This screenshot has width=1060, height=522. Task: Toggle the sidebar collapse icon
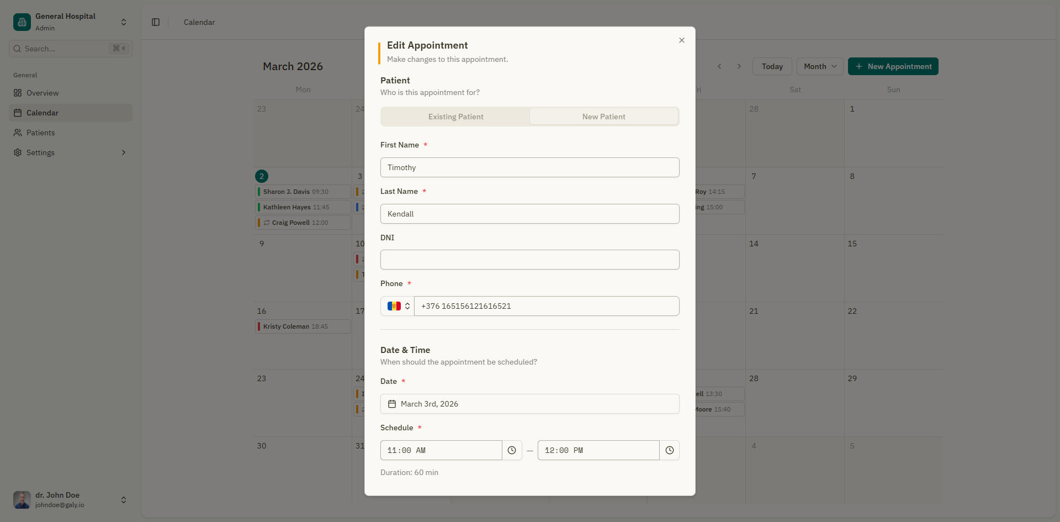[155, 22]
